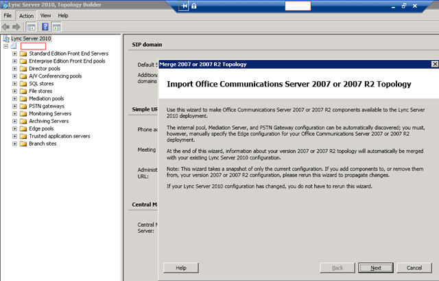Select the "Monitoring Servers" tree label

(50, 113)
